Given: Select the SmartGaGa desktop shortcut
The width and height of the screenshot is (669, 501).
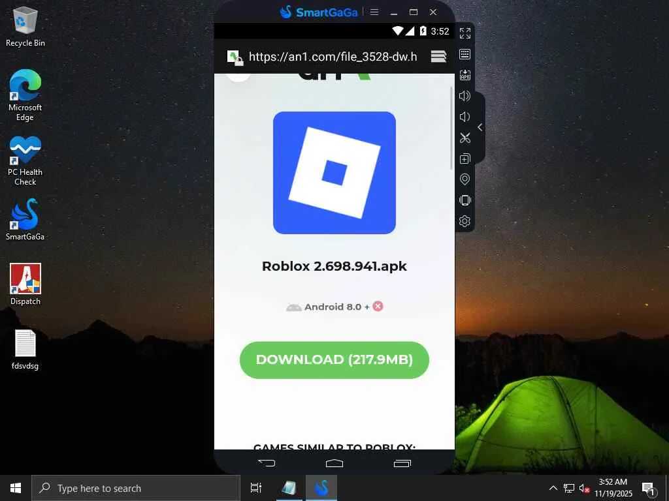Looking at the screenshot, I should pos(25,220).
